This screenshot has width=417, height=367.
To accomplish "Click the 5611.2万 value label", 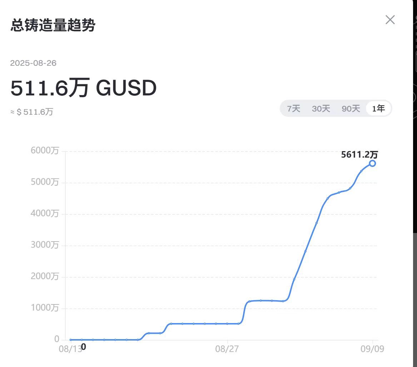I will 359,155.
